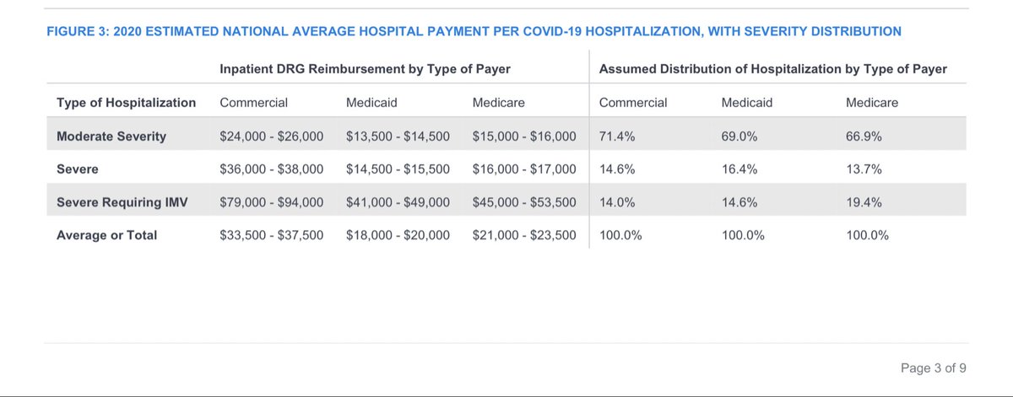Image resolution: width=1013 pixels, height=397 pixels.
Task: Select the 16.4% Medicaid severe value
Action: point(740,169)
